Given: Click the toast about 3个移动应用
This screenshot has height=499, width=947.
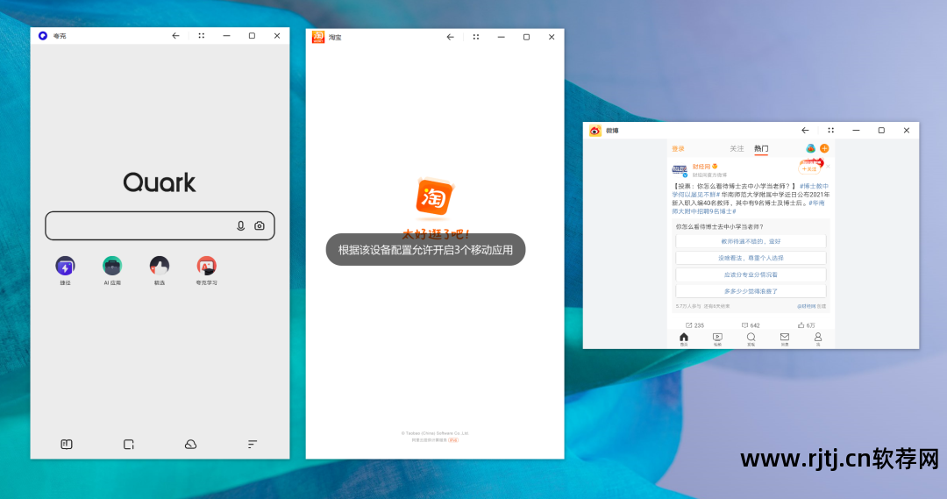Looking at the screenshot, I should [426, 249].
